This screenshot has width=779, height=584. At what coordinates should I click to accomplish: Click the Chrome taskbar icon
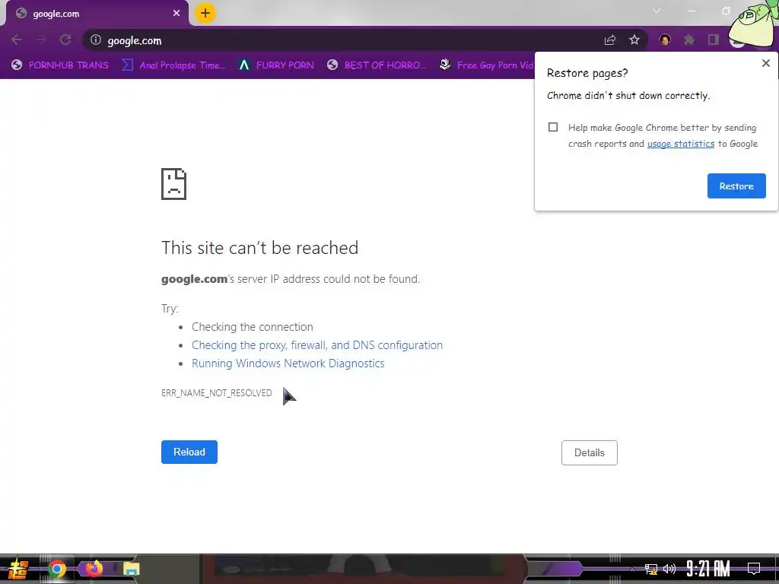click(x=57, y=569)
